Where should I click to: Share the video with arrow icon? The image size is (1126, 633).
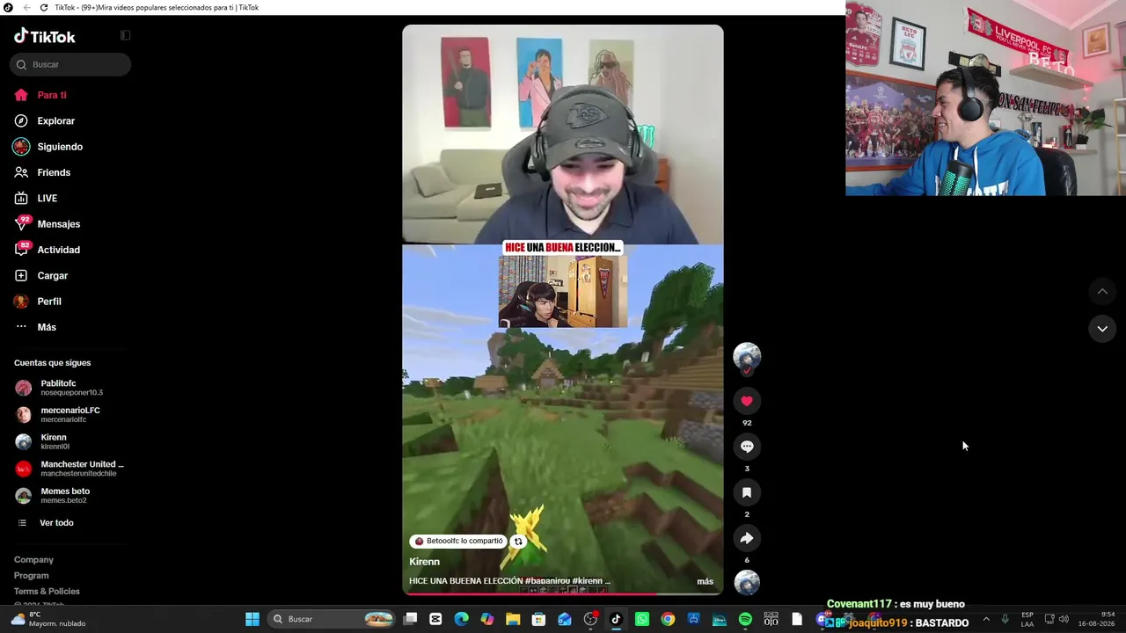pyautogui.click(x=747, y=538)
